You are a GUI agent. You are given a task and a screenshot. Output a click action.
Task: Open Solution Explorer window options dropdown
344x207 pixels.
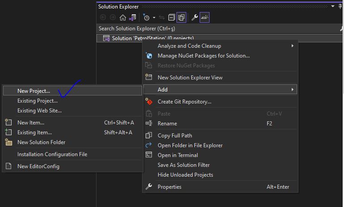click(x=333, y=6)
